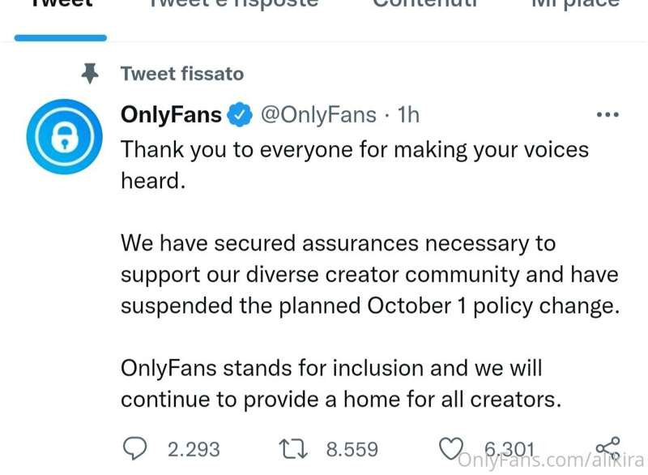Like the tweet with the heart icon
Screen dimensions: 648x475
(x=451, y=449)
